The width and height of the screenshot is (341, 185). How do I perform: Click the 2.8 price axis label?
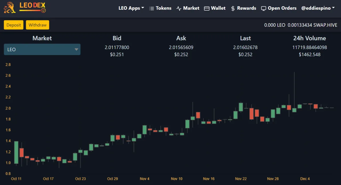coord(8,65)
